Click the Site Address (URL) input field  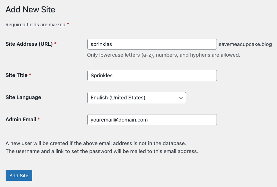(152, 44)
